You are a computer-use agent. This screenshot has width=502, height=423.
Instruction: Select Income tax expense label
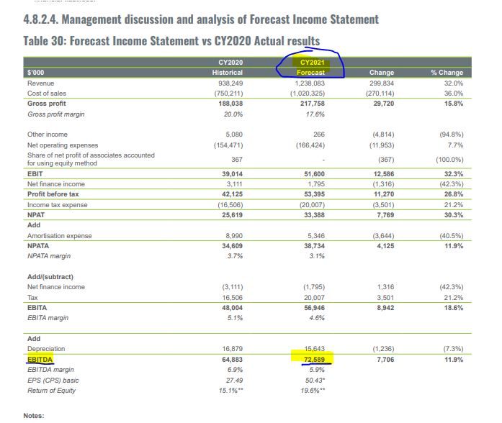[x=58, y=205]
